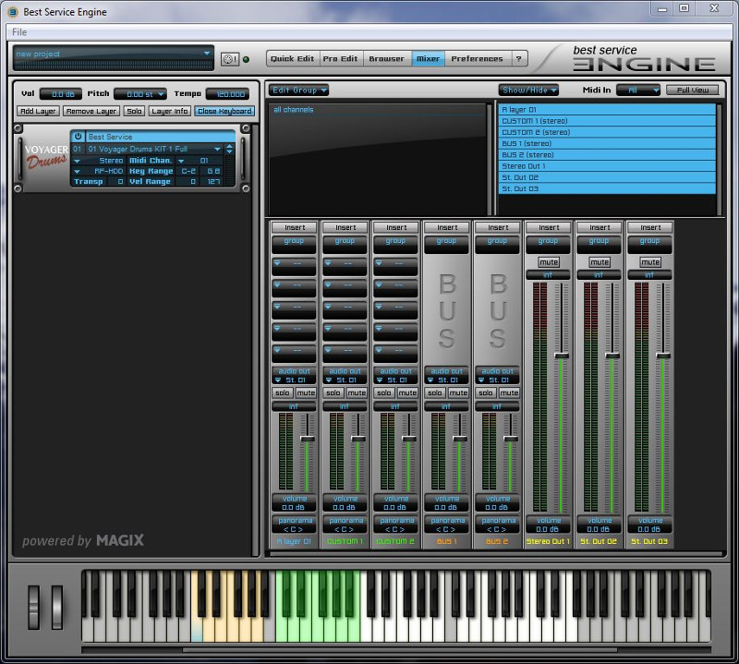This screenshot has height=664, width=739.
Task: Open third send slot arrow on A layer 01
Action: [277, 307]
